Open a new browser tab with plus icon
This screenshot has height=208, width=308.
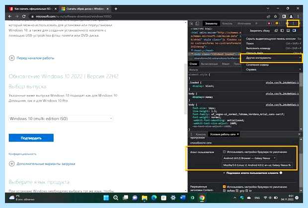point(116,9)
